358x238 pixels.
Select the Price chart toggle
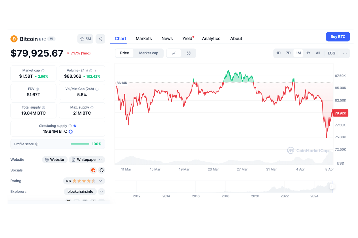point(124,53)
